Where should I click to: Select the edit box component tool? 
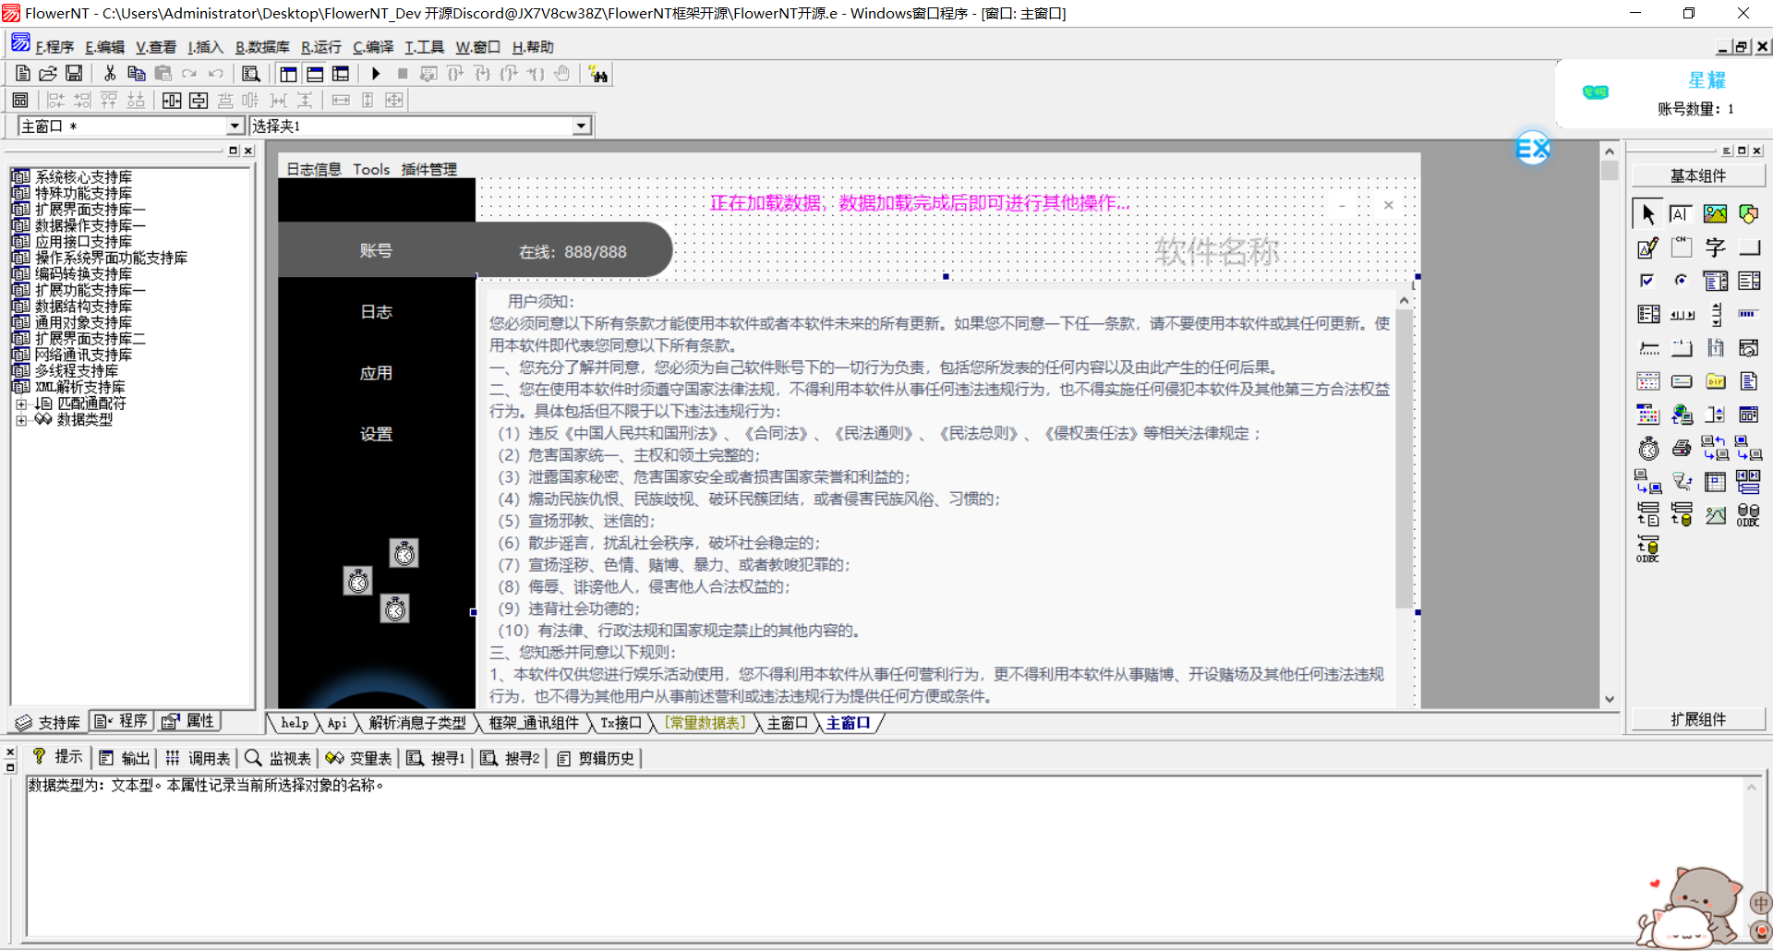coord(1682,214)
